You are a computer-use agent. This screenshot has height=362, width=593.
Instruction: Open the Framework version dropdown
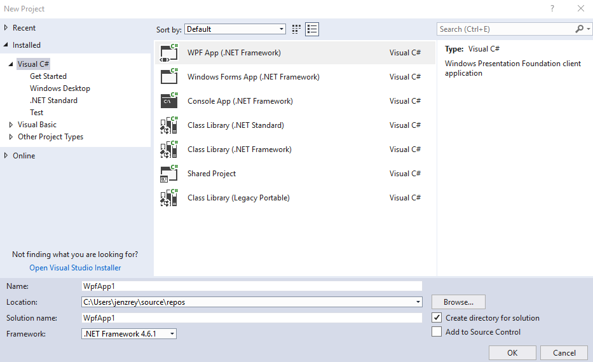point(172,334)
